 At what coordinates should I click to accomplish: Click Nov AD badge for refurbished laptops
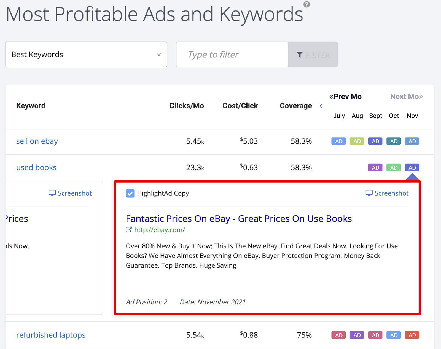[412, 335]
